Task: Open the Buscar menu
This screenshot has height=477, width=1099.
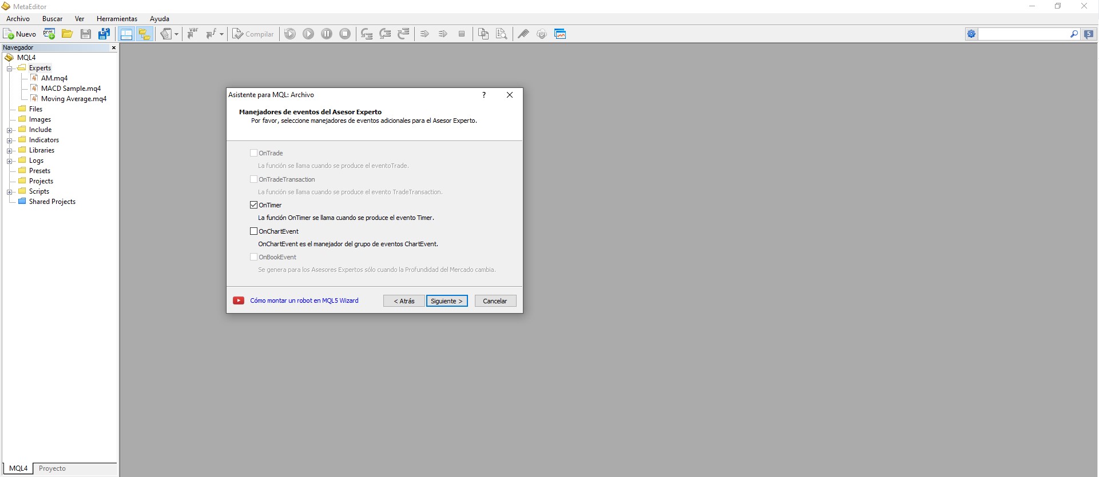Action: click(52, 19)
